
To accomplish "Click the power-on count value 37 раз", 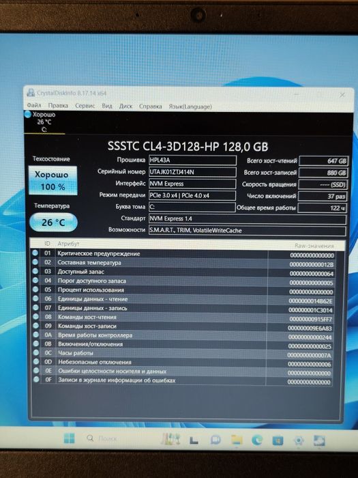I will [323, 197].
